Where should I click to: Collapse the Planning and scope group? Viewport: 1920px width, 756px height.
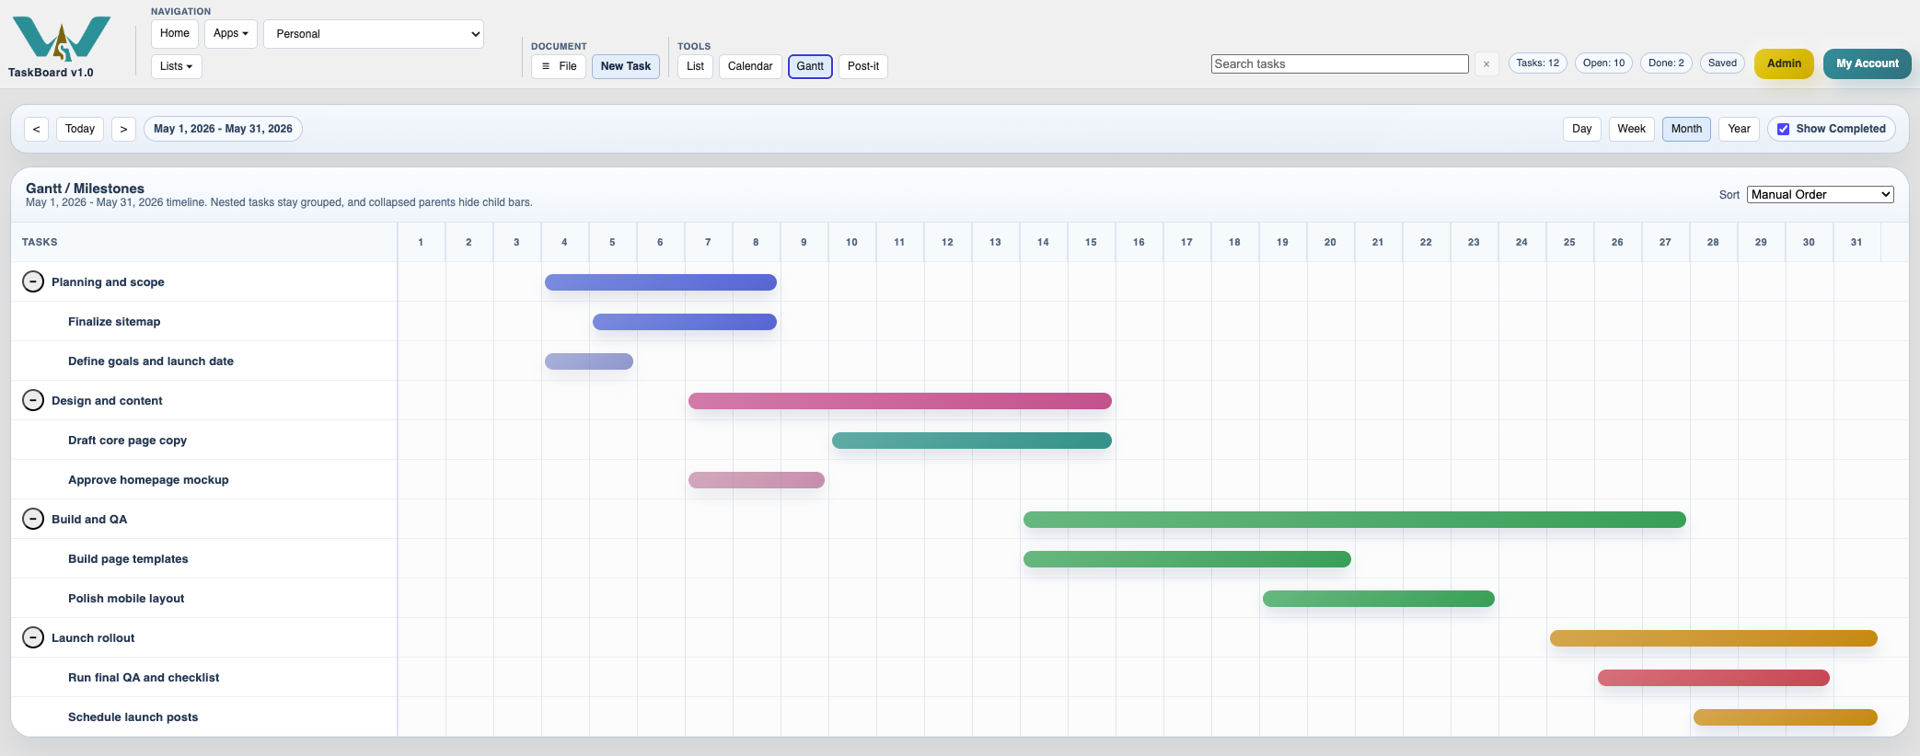[x=33, y=281]
